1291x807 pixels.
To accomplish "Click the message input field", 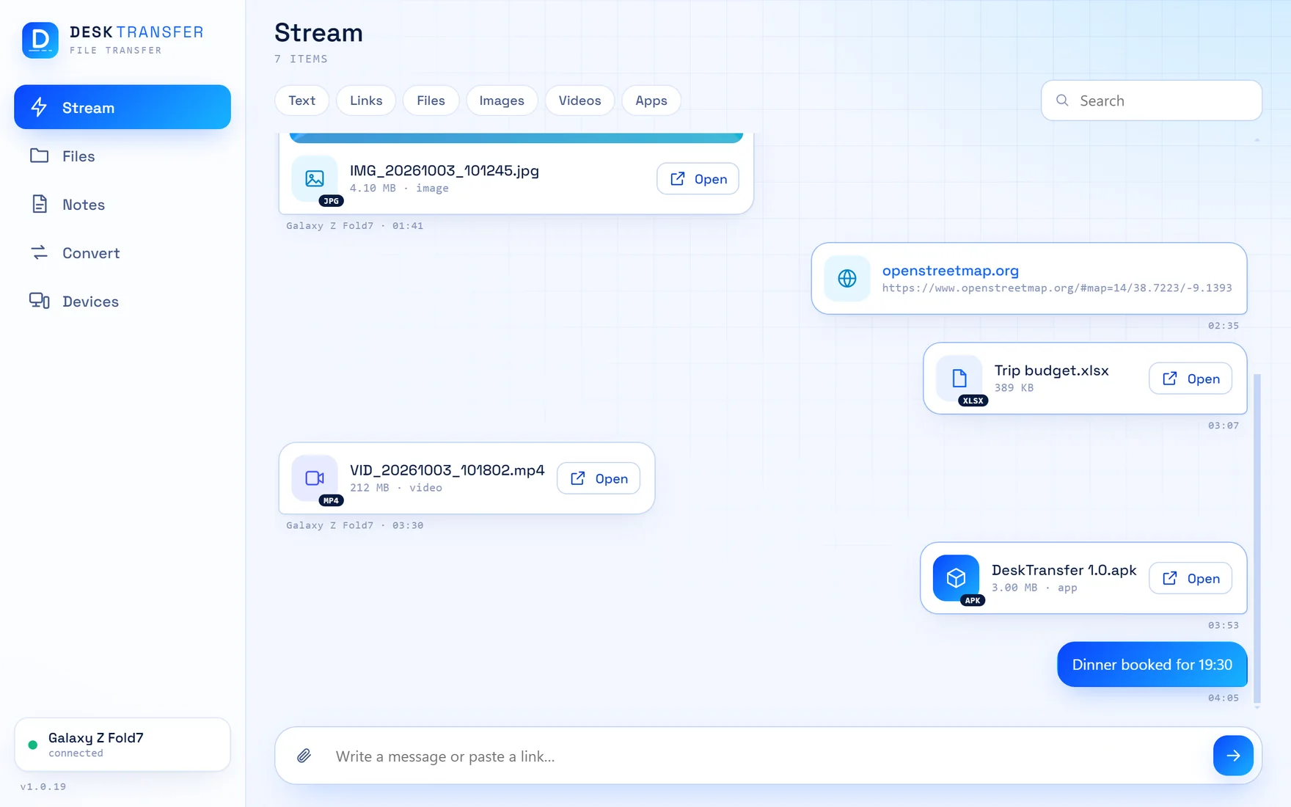I will pos(767,756).
